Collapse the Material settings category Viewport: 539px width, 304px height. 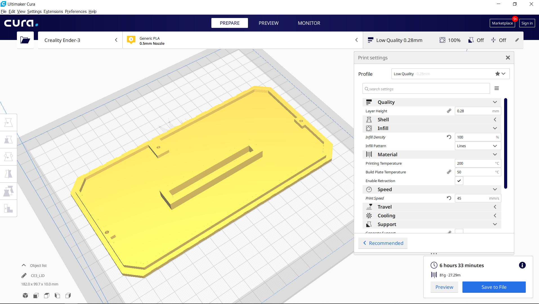coord(431,155)
